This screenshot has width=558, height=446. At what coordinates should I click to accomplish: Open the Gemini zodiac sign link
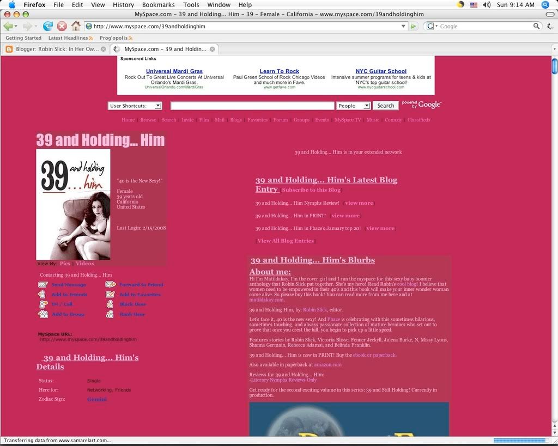tap(97, 399)
